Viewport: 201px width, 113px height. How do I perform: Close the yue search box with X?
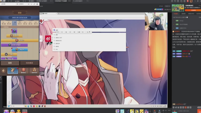[x=124, y=30]
